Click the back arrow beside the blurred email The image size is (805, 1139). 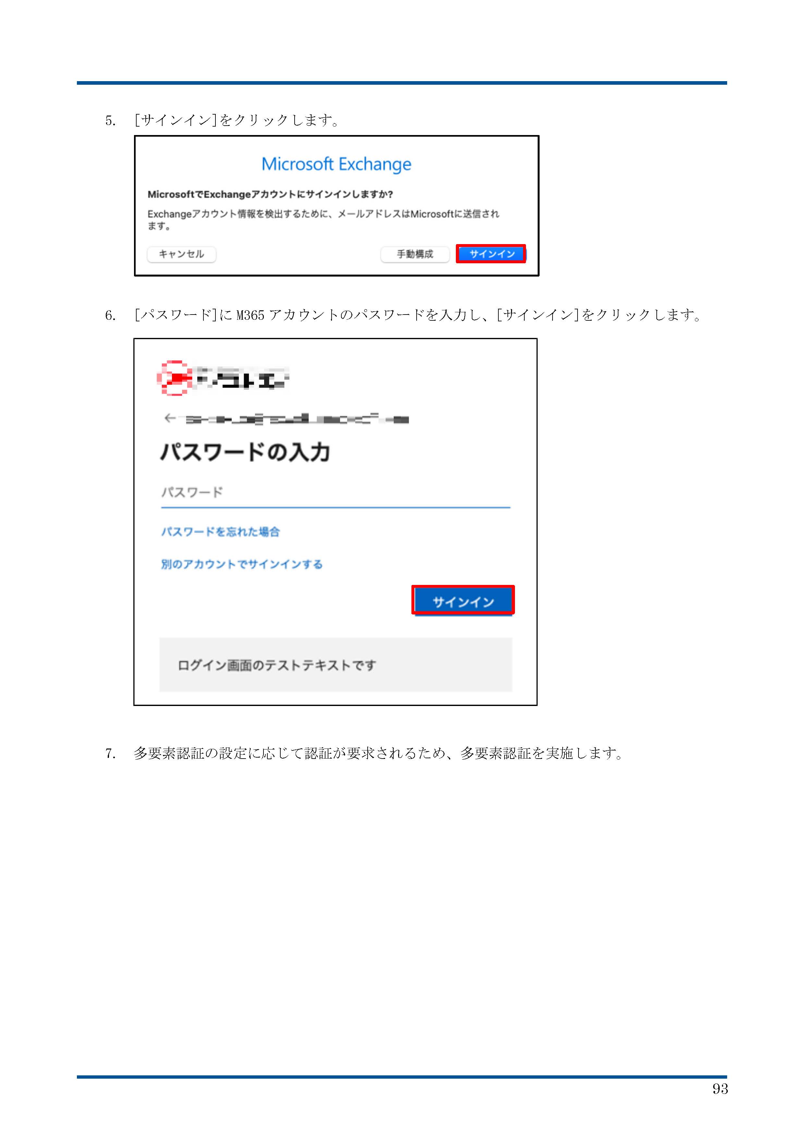pos(170,418)
